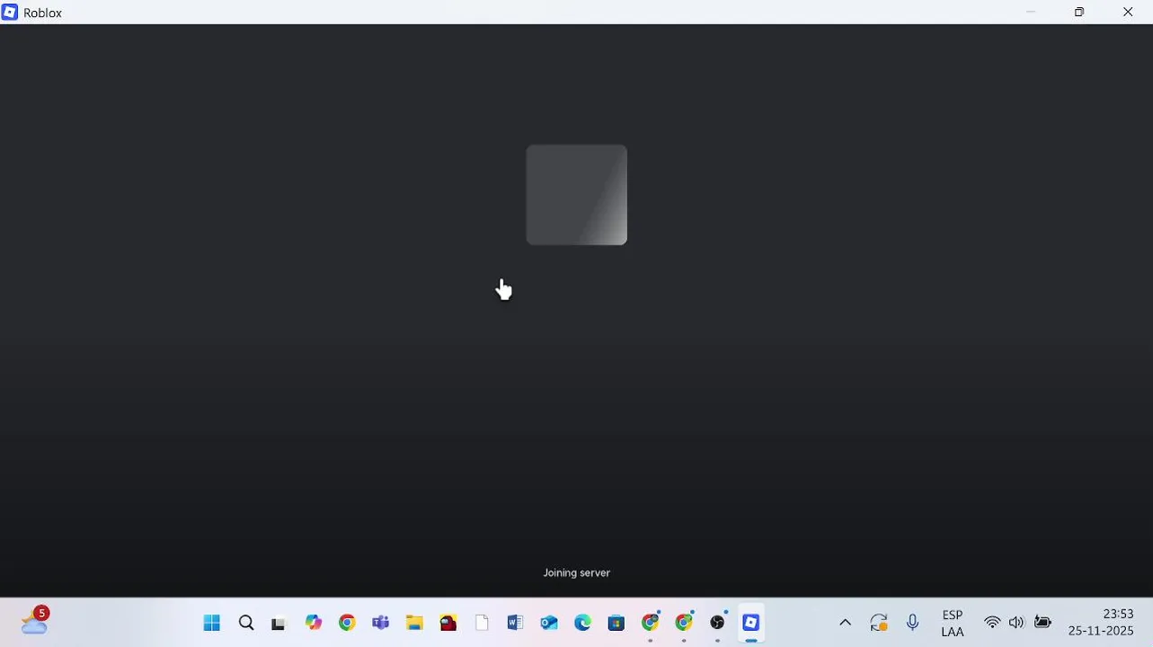Image resolution: width=1153 pixels, height=647 pixels.
Task: Show hidden system tray icons
Action: point(845,623)
